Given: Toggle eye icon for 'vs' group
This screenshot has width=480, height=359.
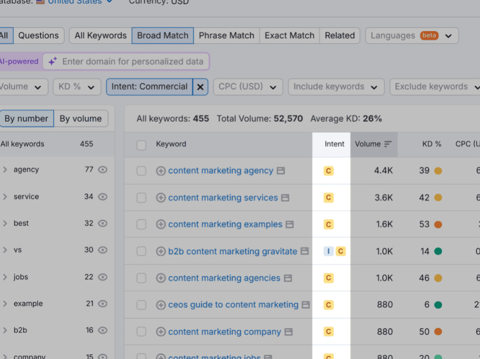Looking at the screenshot, I should click(103, 250).
